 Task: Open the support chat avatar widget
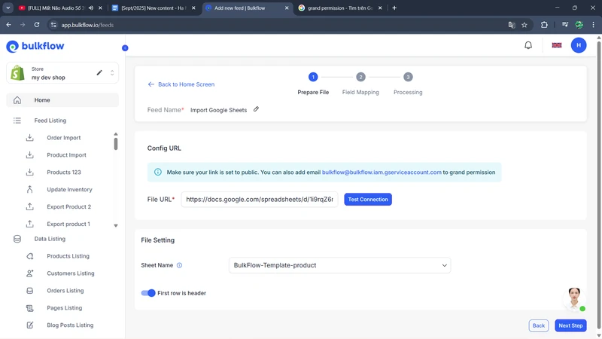(x=575, y=298)
